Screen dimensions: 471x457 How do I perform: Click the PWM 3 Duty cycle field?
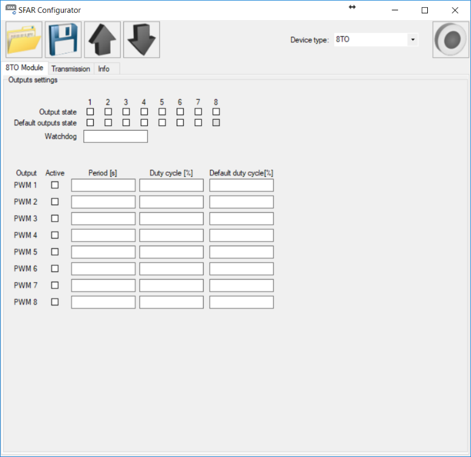[x=171, y=219]
